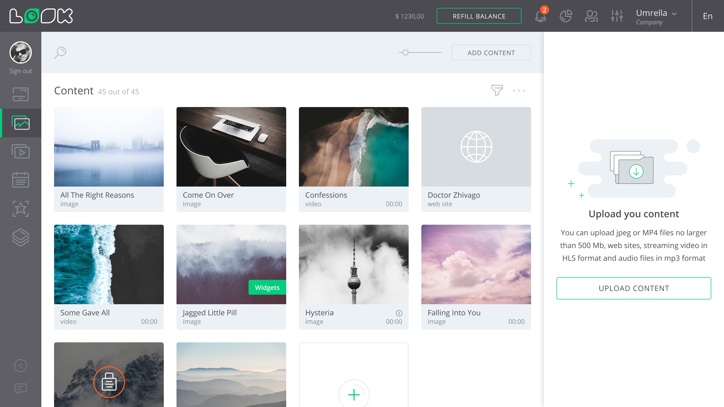Open the notifications bell icon
This screenshot has width=724, height=407.
tap(540, 16)
